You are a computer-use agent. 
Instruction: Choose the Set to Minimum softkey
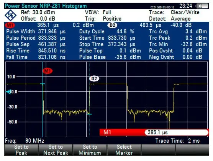[x=90, y=150]
